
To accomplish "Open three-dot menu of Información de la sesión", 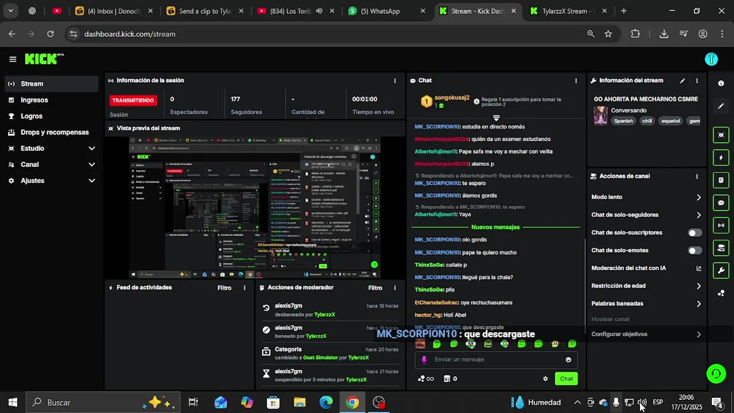I will (395, 81).
